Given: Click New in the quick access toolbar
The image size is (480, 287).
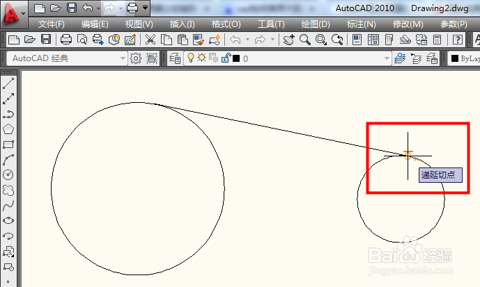Looking at the screenshot, I should [x=40, y=8].
